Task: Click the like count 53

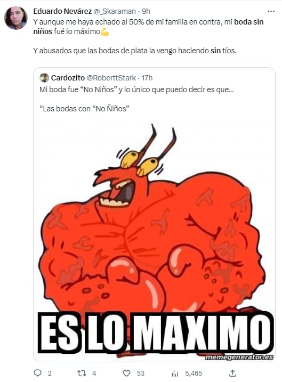Action: [x=141, y=373]
